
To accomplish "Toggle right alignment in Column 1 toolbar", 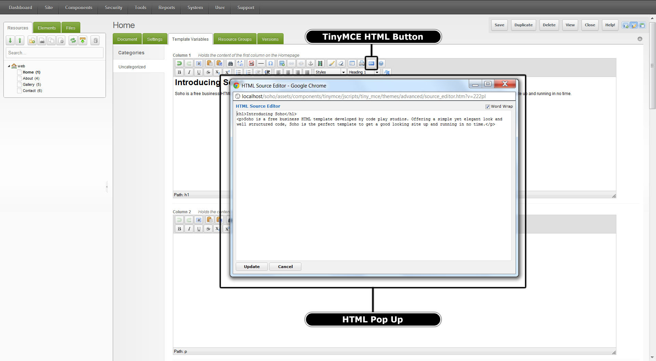I will [x=298, y=72].
